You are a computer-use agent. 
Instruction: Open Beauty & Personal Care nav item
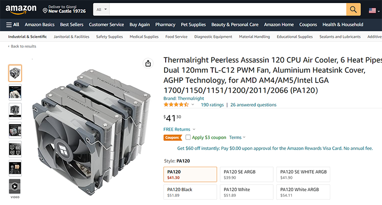[235, 25]
